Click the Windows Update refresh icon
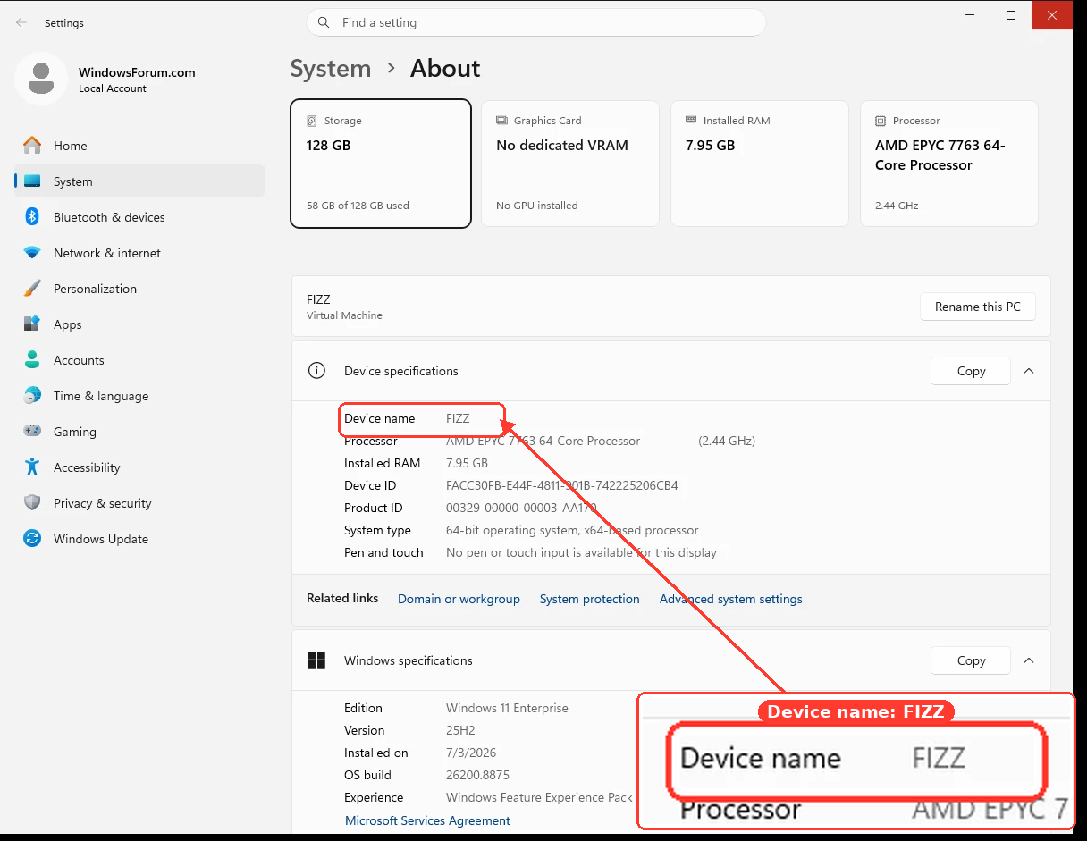Screen dimensions: 1087x841 pos(32,539)
